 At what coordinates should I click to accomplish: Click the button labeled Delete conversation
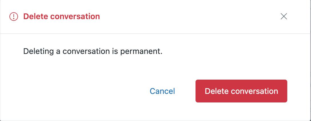click(241, 91)
